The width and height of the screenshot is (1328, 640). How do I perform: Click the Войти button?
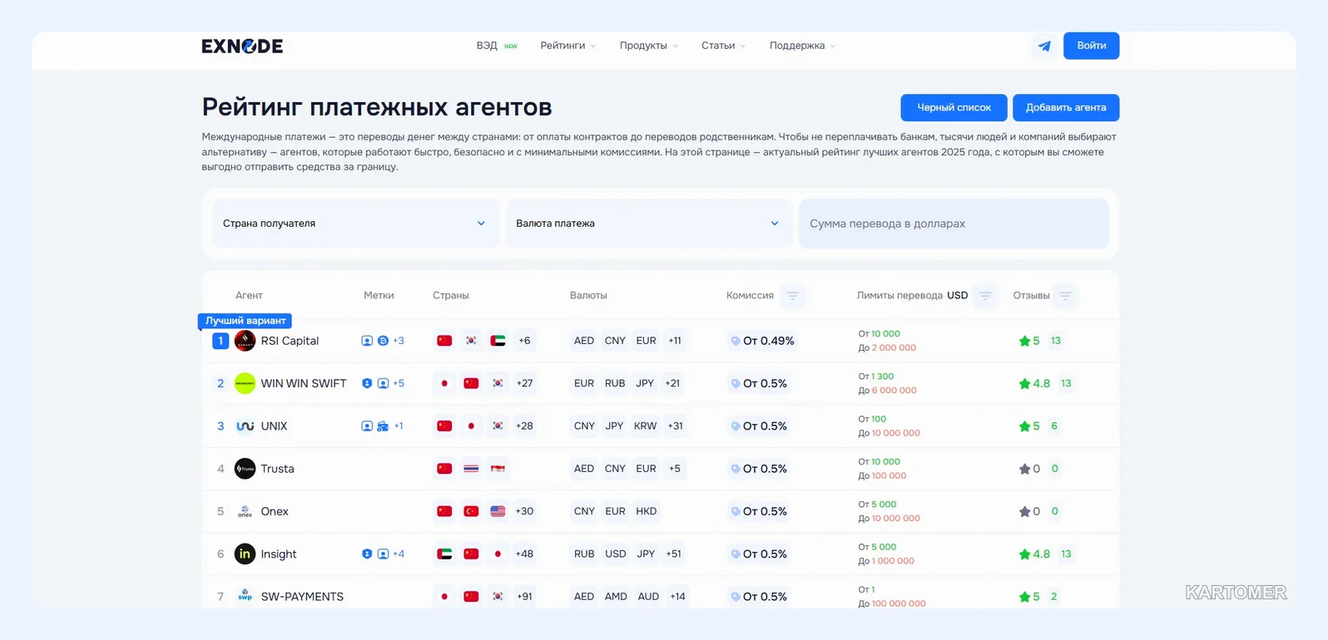(1091, 46)
